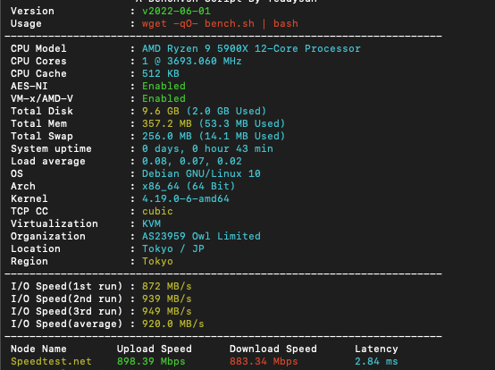Click the CPU Model label
The width and height of the screenshot is (495, 370).
point(38,48)
